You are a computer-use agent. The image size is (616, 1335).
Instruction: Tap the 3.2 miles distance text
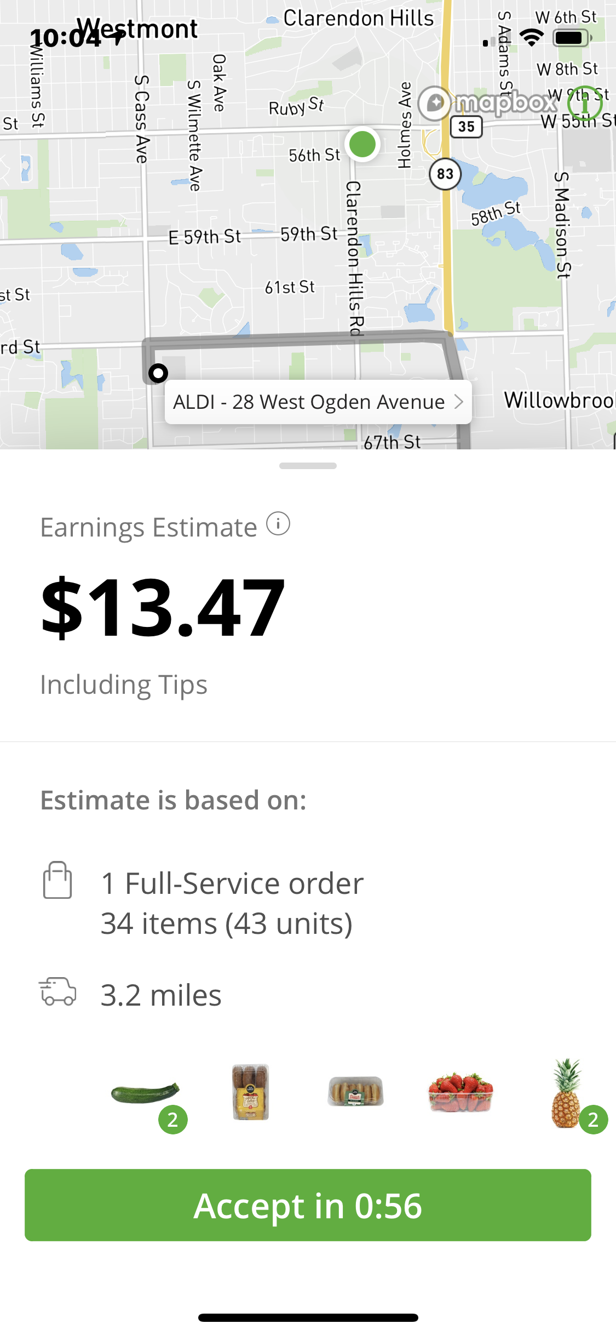click(161, 995)
